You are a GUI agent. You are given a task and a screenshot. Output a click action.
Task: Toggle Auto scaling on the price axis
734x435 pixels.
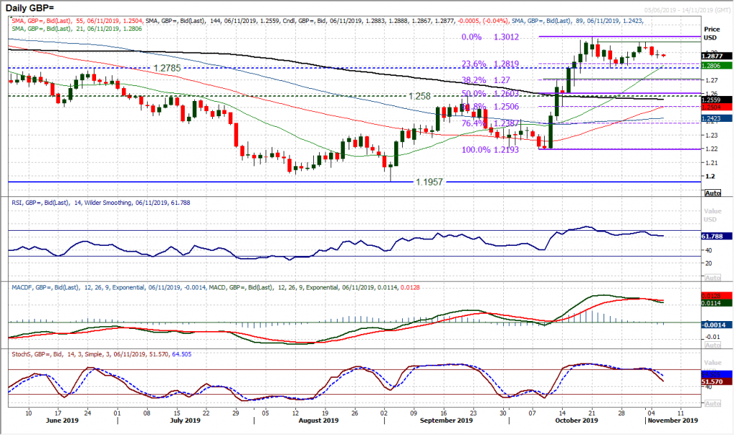[712, 192]
